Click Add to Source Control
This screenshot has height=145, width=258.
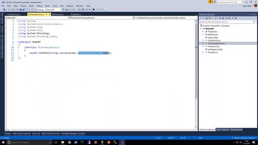pyautogui.click(x=243, y=138)
